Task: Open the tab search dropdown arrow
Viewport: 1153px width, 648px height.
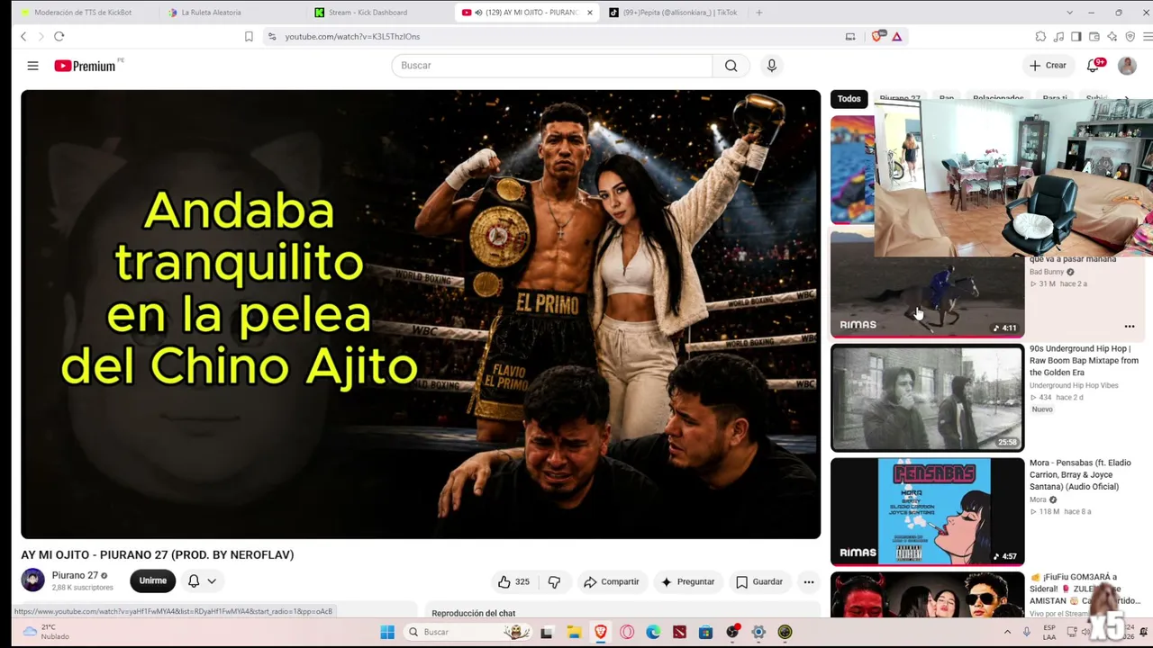Action: pos(1069,13)
